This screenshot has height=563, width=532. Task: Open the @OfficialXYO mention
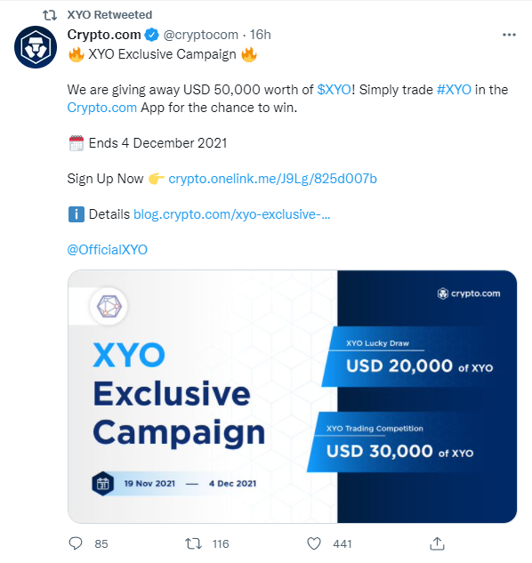coord(108,250)
